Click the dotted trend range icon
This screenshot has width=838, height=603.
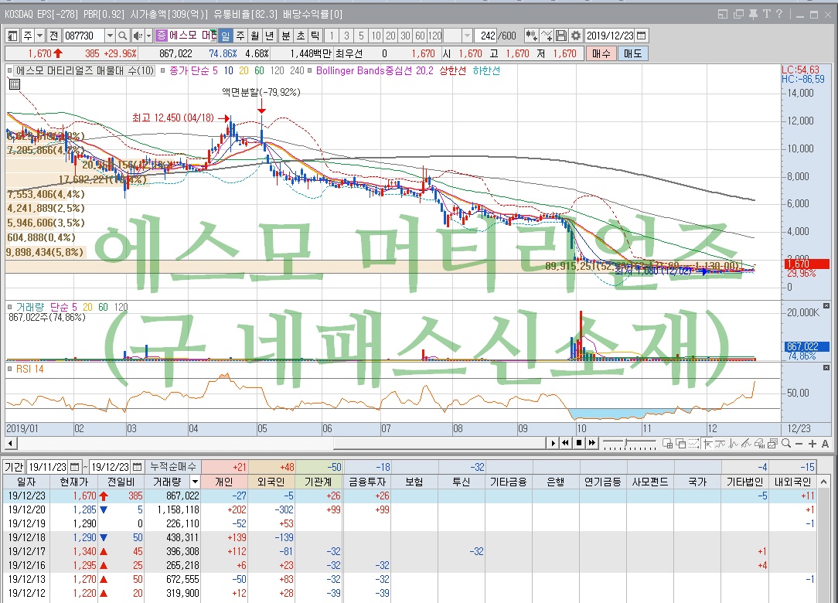click(693, 443)
